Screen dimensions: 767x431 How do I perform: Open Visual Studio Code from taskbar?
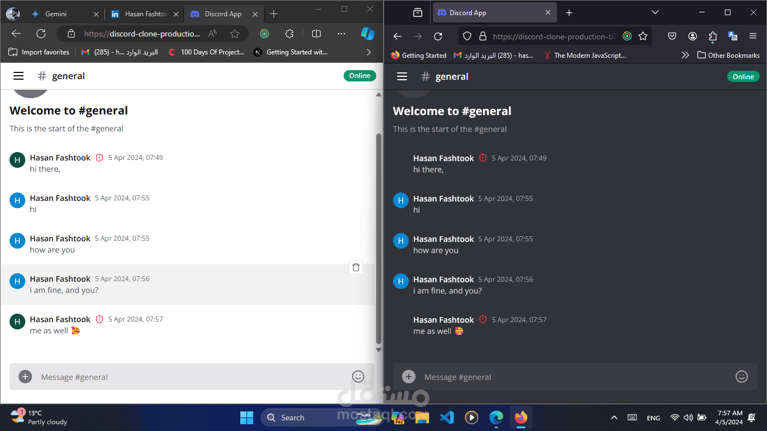(x=446, y=418)
